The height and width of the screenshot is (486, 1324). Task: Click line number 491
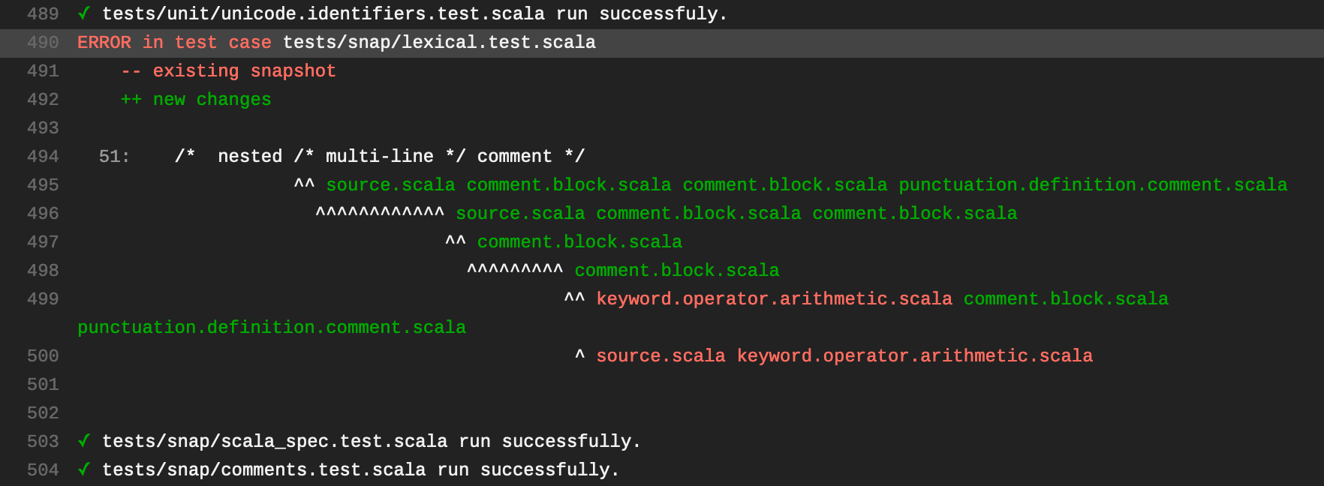click(x=43, y=71)
